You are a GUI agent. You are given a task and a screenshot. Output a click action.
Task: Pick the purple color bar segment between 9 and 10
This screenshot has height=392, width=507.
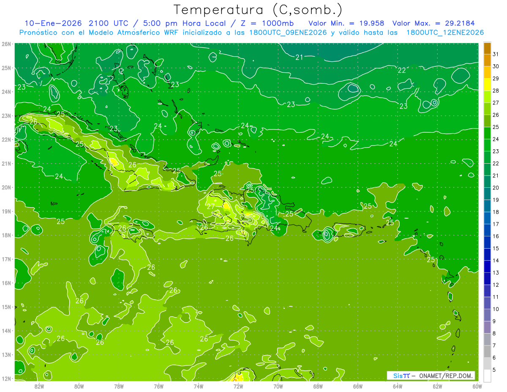pos(487,315)
